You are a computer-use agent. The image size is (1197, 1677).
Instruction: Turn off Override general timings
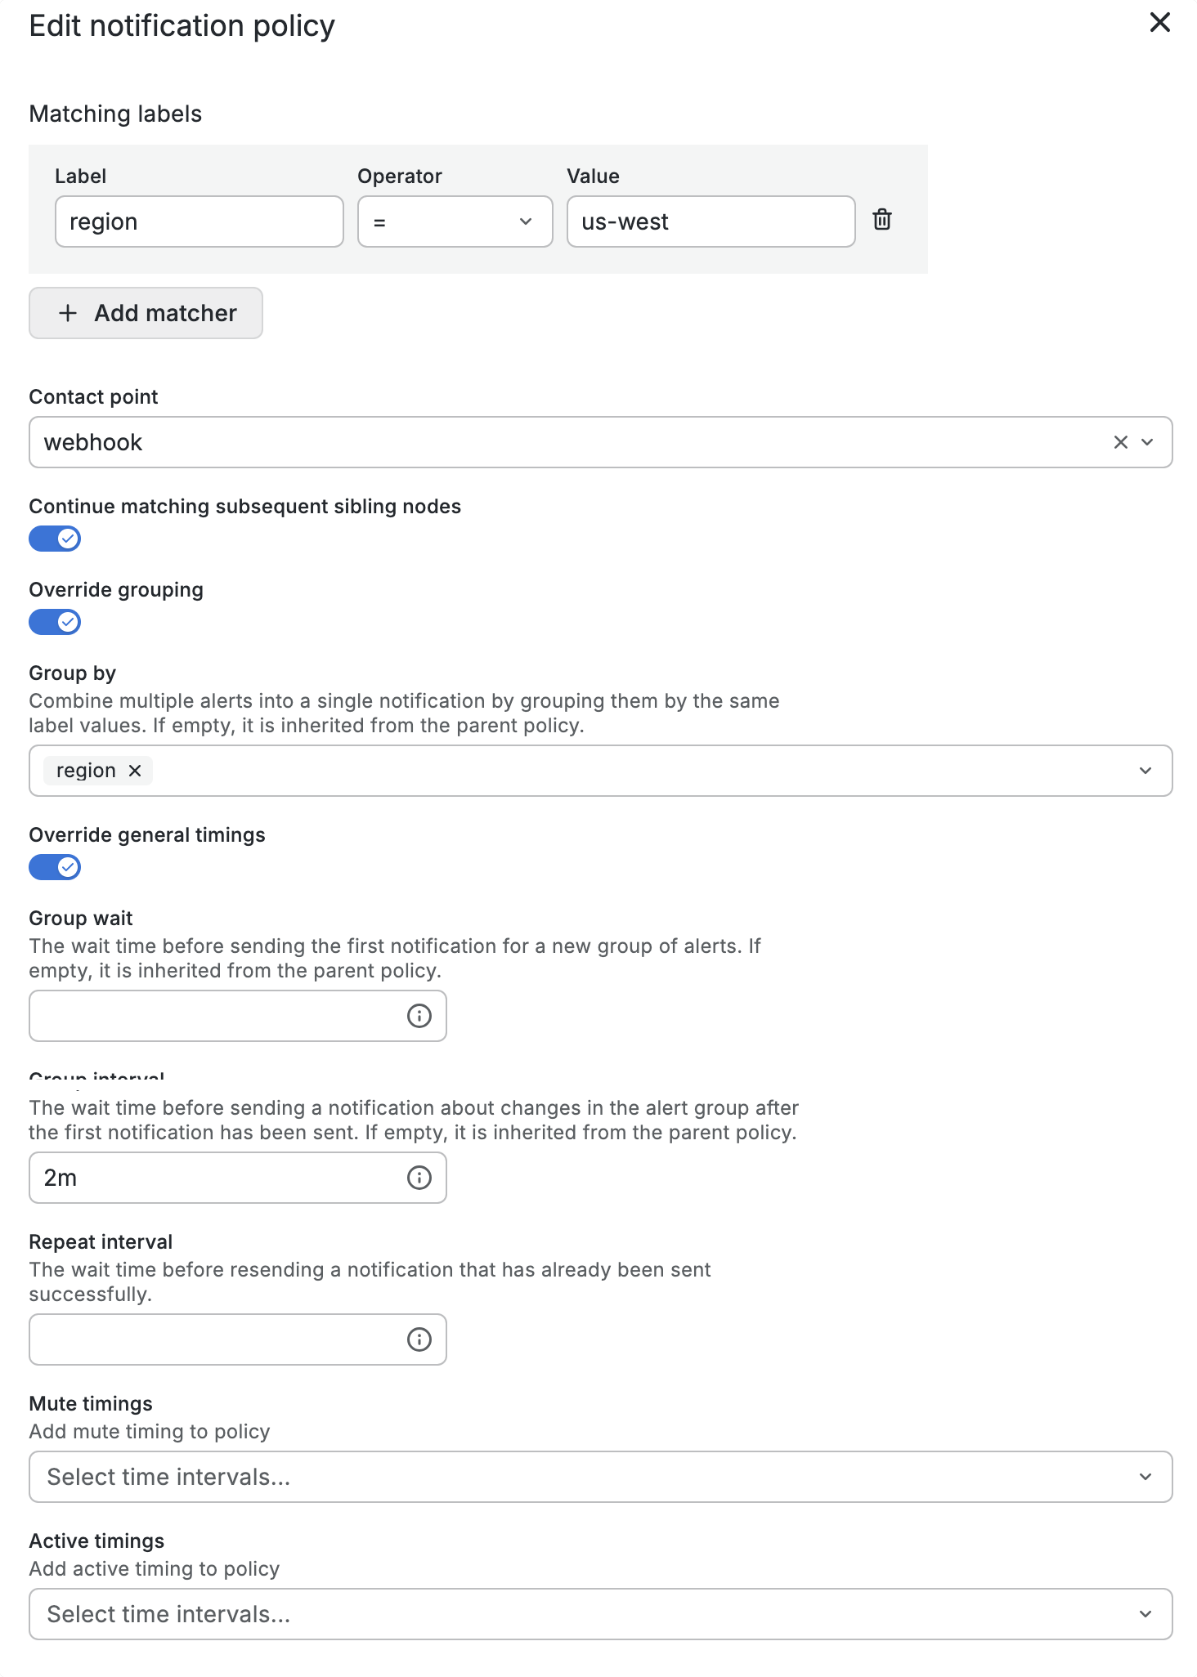pos(55,867)
